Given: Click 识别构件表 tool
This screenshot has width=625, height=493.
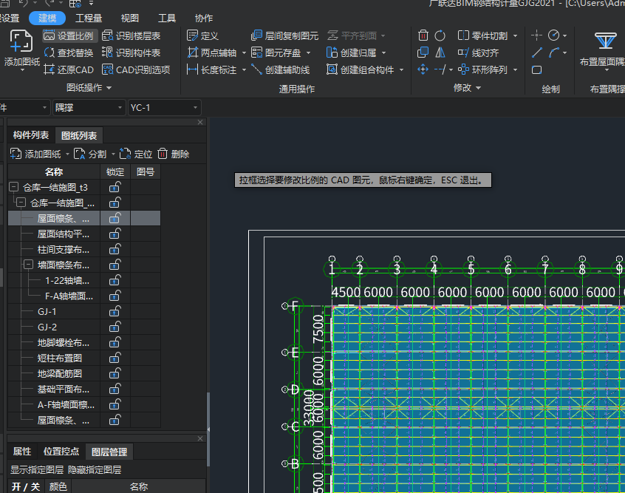Looking at the screenshot, I should (132, 52).
